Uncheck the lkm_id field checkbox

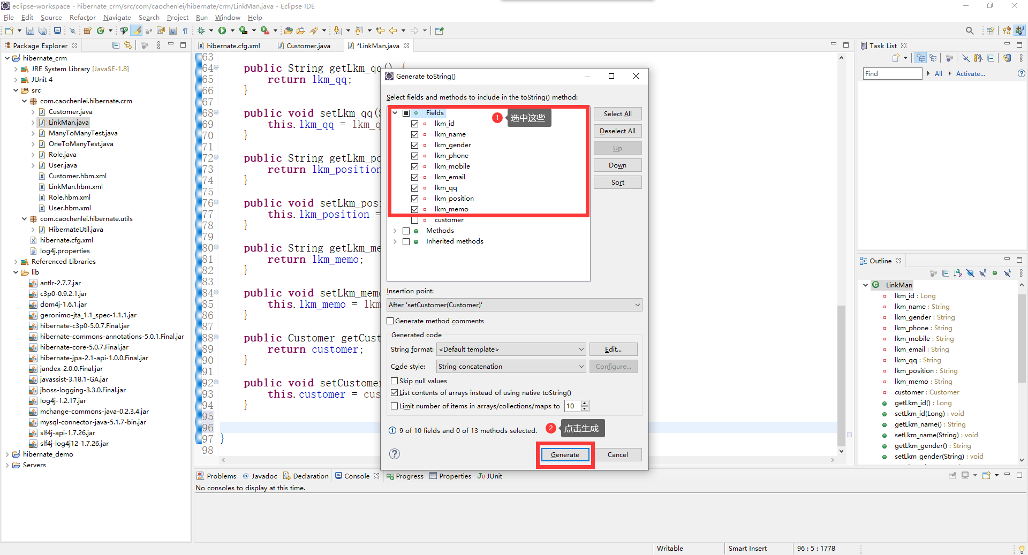point(415,124)
